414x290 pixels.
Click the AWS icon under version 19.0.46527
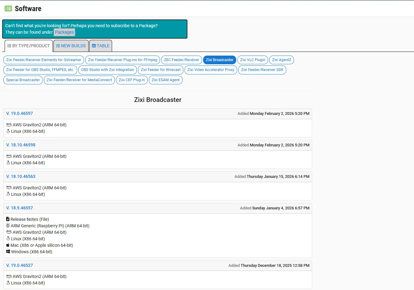tap(9, 276)
